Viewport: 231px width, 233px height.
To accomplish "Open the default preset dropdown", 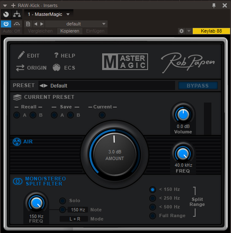I will tap(76, 24).
